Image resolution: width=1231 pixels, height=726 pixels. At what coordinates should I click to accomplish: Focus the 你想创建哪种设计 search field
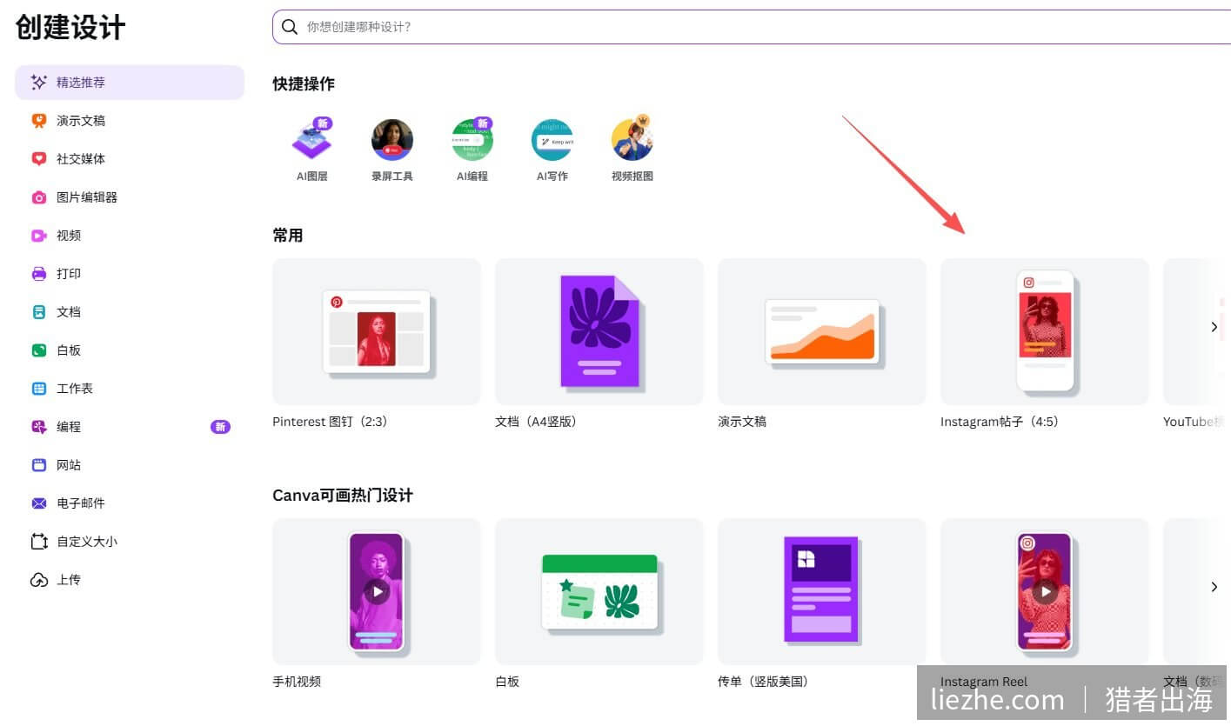point(752,27)
